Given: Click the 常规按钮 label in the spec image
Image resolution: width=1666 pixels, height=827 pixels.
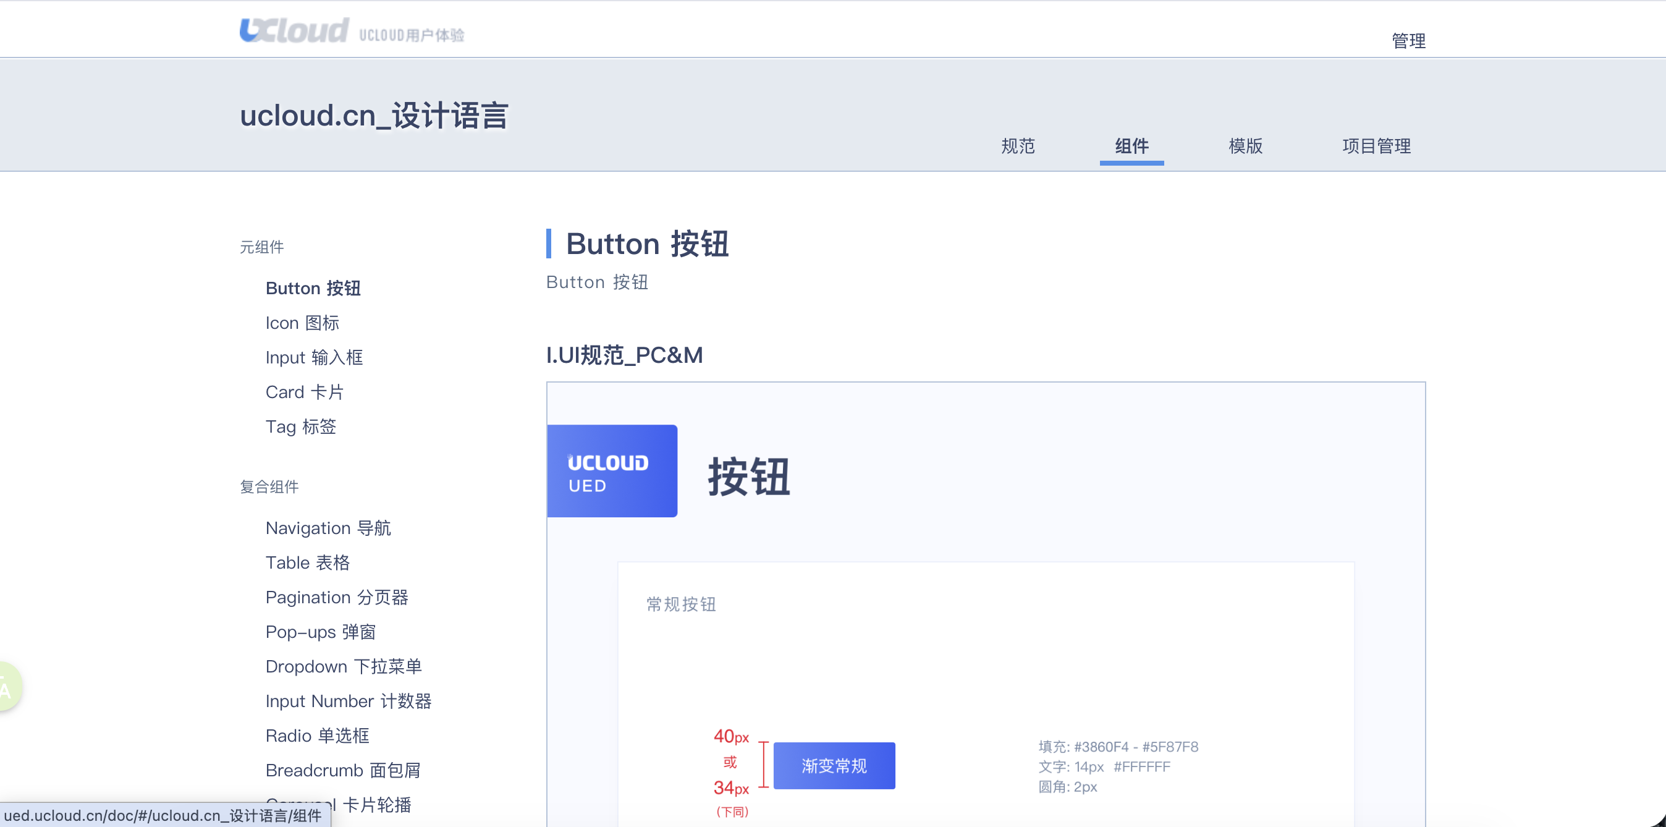Looking at the screenshot, I should click(x=681, y=604).
